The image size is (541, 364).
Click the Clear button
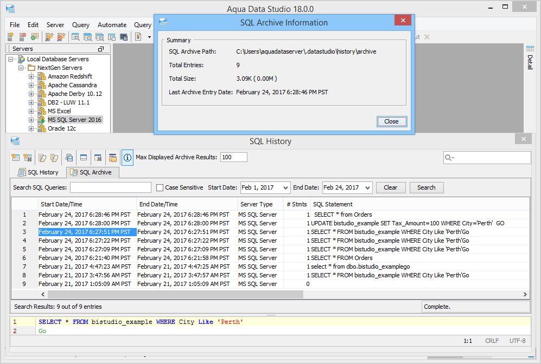(x=391, y=187)
